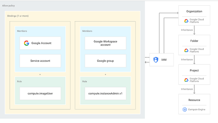Click the Google Cloud logo under Folder
This screenshot has width=218, height=123.
coord(186,50)
